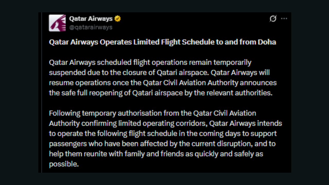Click the @qatarairways handle
Screen dimensions: 329x185
[x=91, y=27]
